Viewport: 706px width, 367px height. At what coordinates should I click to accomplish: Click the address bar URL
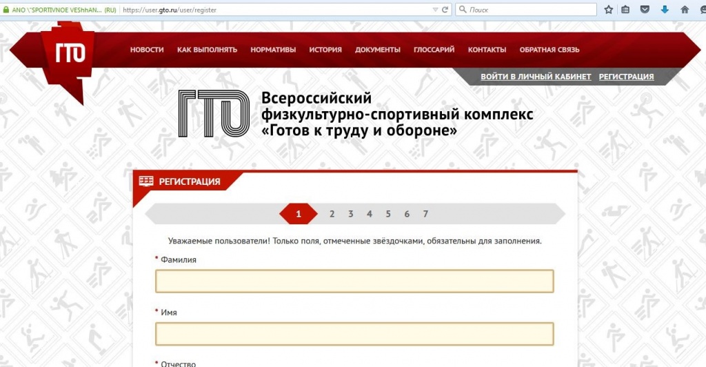pyautogui.click(x=170, y=10)
